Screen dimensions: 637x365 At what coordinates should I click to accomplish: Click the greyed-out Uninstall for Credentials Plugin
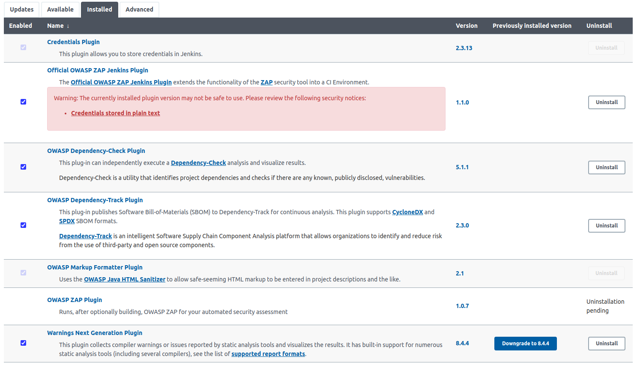[606, 48]
